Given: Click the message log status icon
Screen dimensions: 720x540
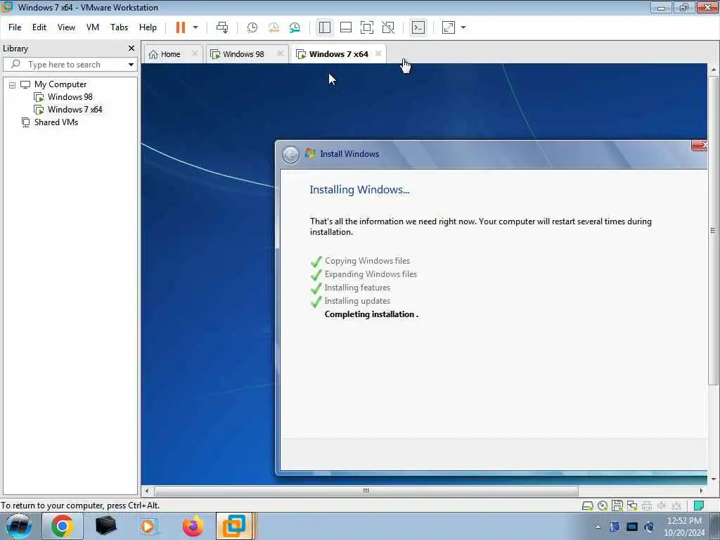Looking at the screenshot, I should pos(699,506).
